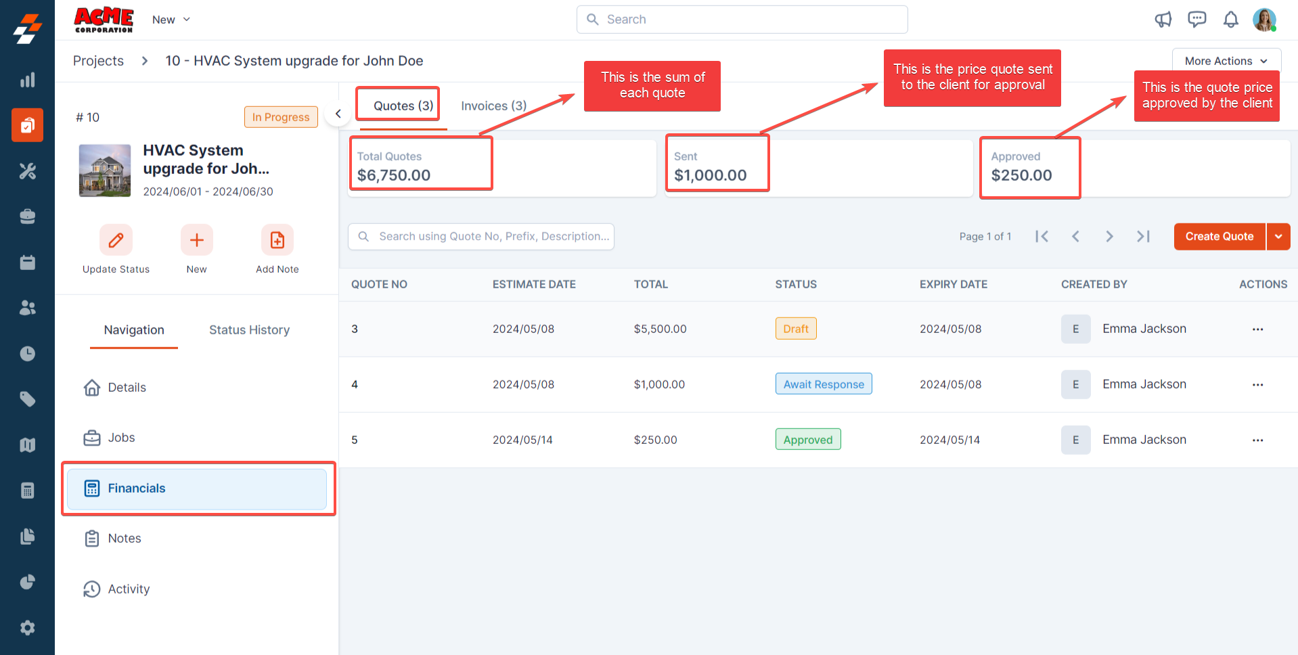1298x655 pixels.
Task: Click the HVAC project house thumbnail
Action: [x=105, y=171]
